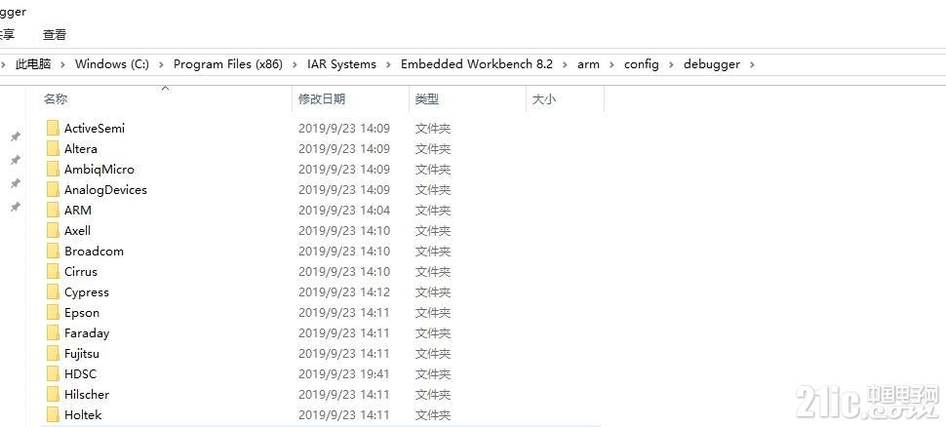This screenshot has height=427, width=946.
Task: Select the HDSC folder name
Action: point(80,374)
